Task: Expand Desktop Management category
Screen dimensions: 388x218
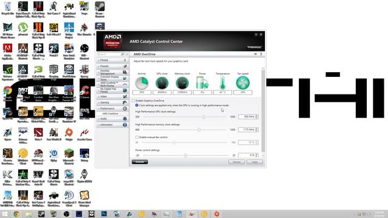Action: pyautogui.click(x=113, y=72)
